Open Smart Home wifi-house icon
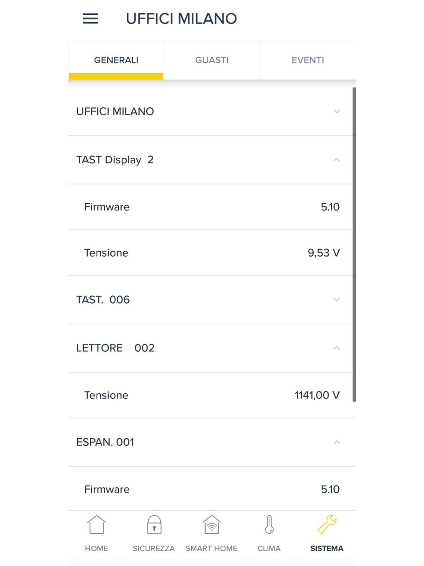The height and width of the screenshot is (566, 424). [x=212, y=525]
